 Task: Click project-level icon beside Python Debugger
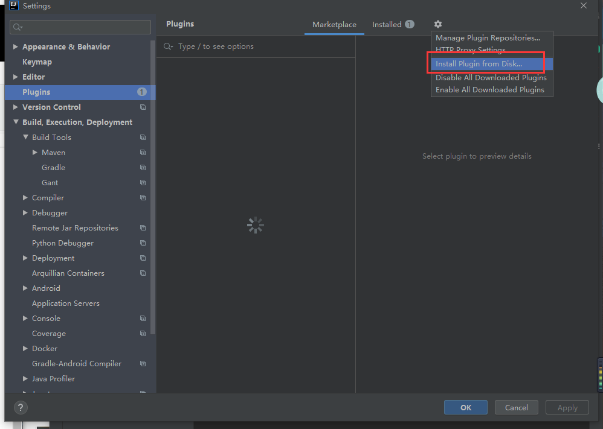143,243
